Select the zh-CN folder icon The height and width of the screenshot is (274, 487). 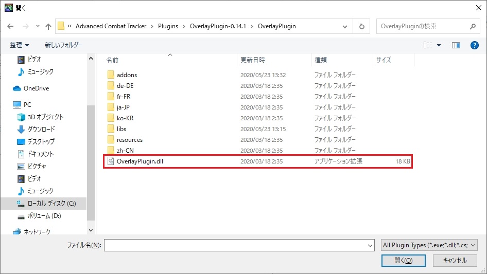click(111, 151)
